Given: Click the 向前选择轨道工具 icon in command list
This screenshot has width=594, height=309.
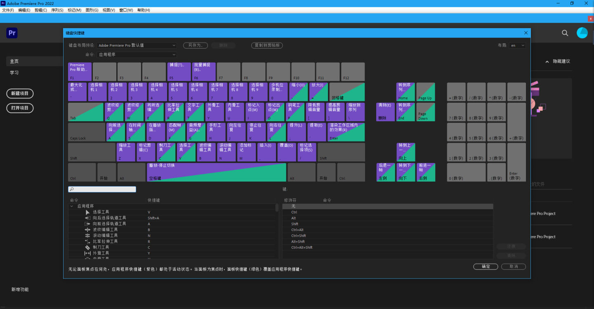Looking at the screenshot, I should coord(87,224).
